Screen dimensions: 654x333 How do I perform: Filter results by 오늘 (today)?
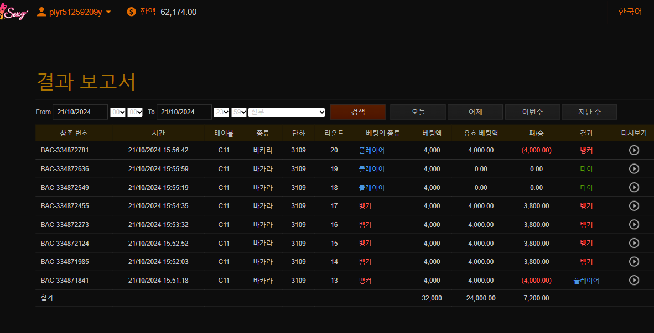tap(418, 112)
